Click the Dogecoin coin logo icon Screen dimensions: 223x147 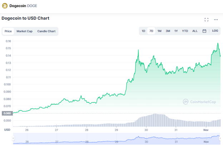point(5,6)
